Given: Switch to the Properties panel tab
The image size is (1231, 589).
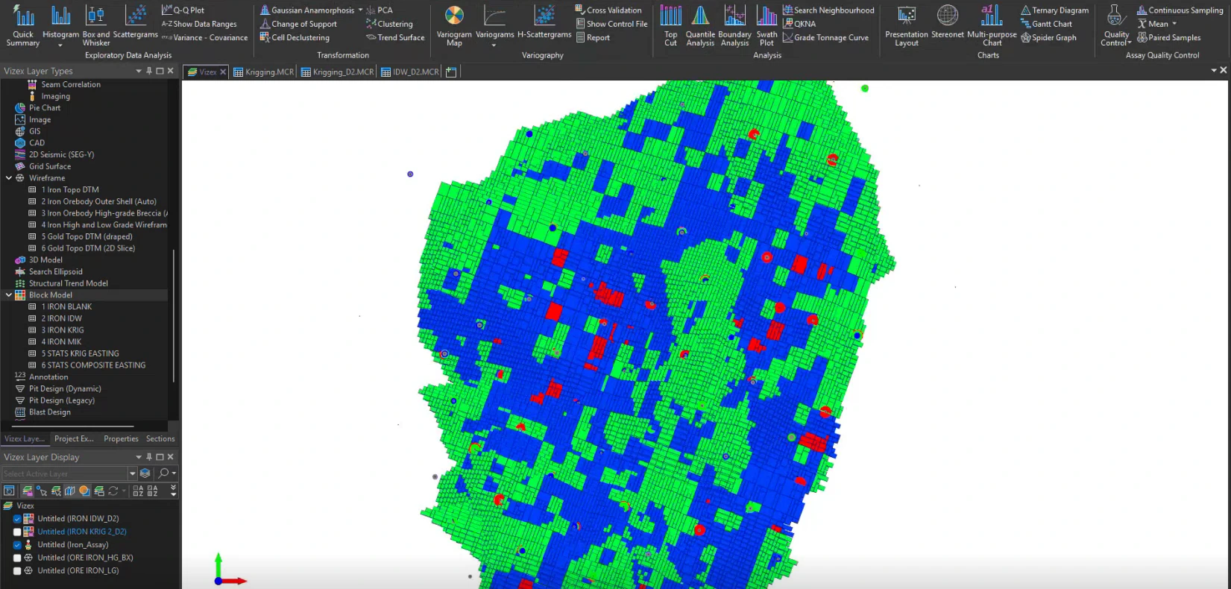Looking at the screenshot, I should pos(121,439).
